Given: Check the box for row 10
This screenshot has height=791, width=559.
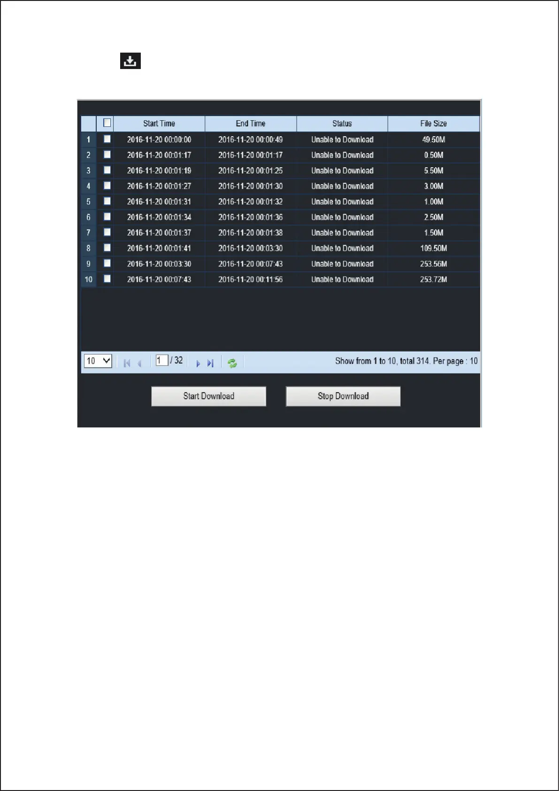Looking at the screenshot, I should 107,279.
